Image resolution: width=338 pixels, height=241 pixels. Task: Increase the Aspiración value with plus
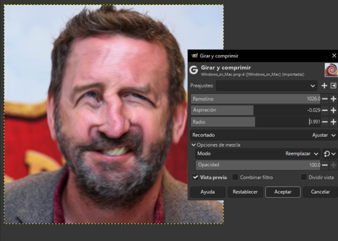[334, 110]
